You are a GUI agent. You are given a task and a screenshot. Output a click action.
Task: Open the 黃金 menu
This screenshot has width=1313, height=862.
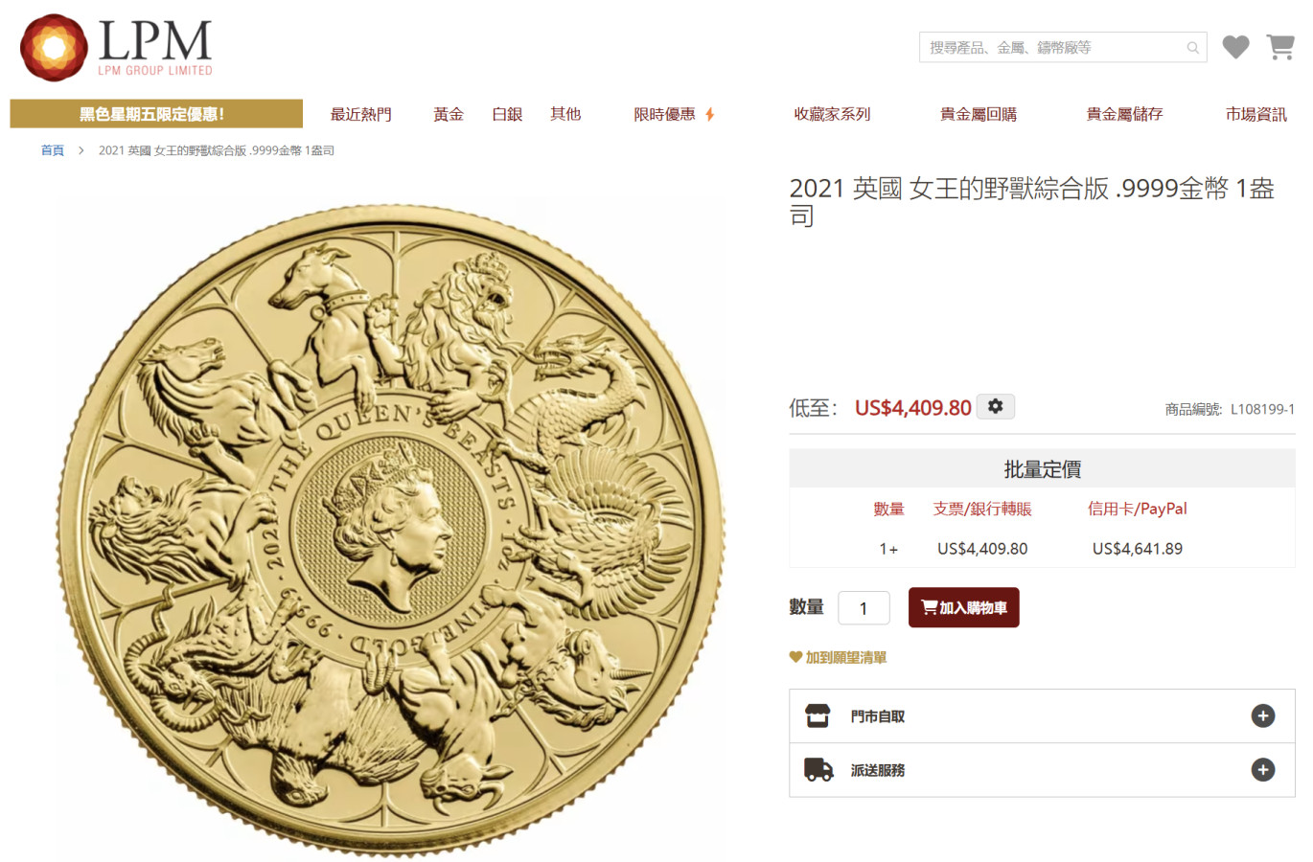point(448,114)
